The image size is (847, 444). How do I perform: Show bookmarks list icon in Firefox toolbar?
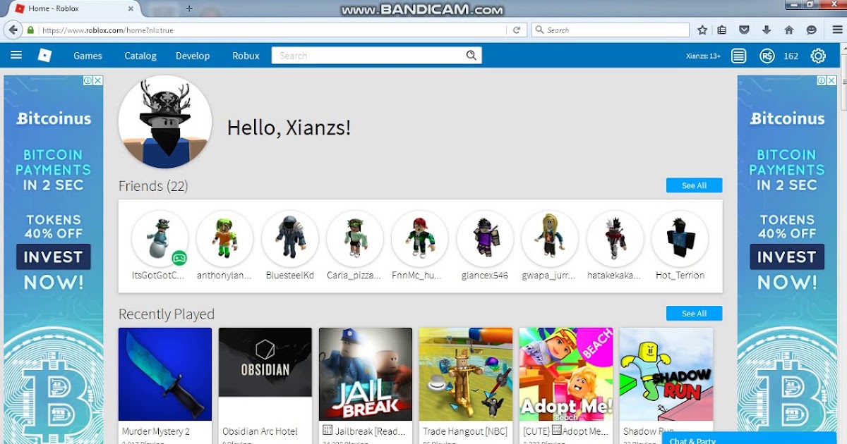pos(721,30)
